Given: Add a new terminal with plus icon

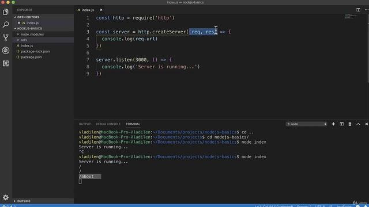Looking at the screenshot, I should pyautogui.click(x=333, y=124).
